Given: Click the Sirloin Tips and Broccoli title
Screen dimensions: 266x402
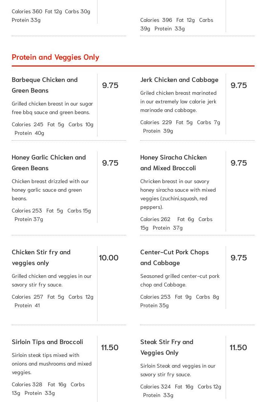Looking at the screenshot, I should pyautogui.click(x=47, y=342).
